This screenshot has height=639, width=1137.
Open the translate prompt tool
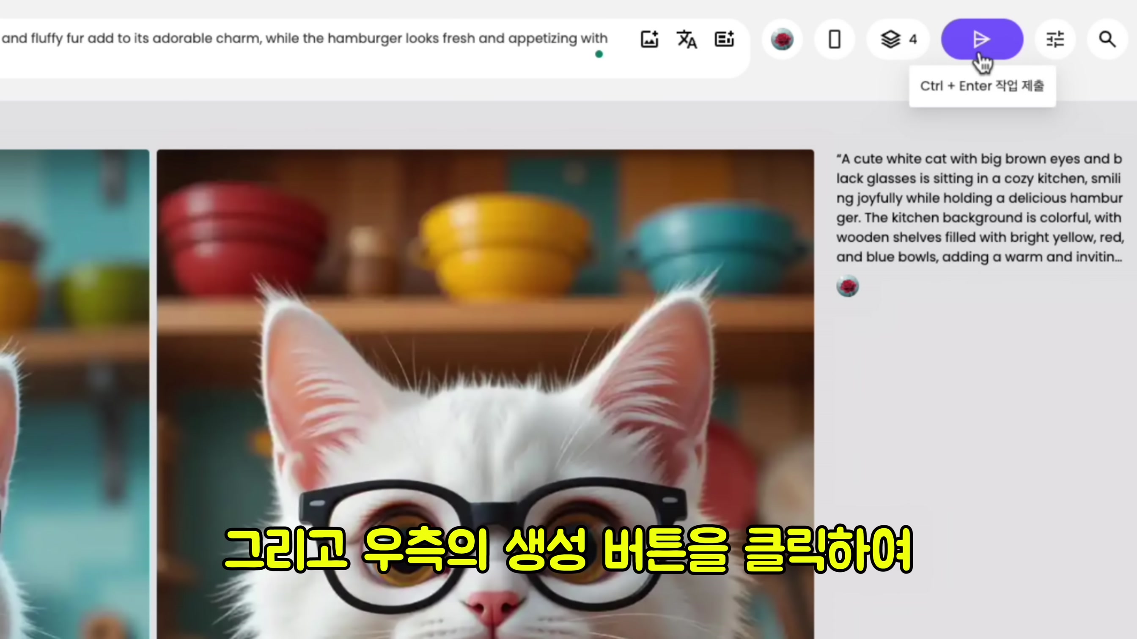(x=687, y=39)
